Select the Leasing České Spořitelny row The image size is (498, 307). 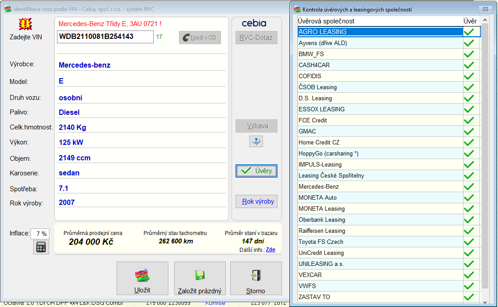389,175
